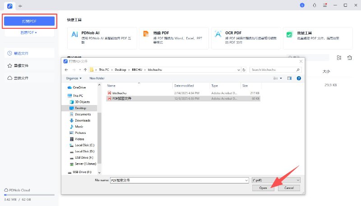The height and width of the screenshot is (206, 361).
Task: Click the trash icon above file list
Action: (x=349, y=58)
